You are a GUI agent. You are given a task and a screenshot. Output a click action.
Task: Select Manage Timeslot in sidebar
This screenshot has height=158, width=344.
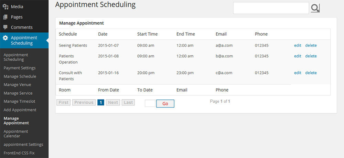click(19, 102)
